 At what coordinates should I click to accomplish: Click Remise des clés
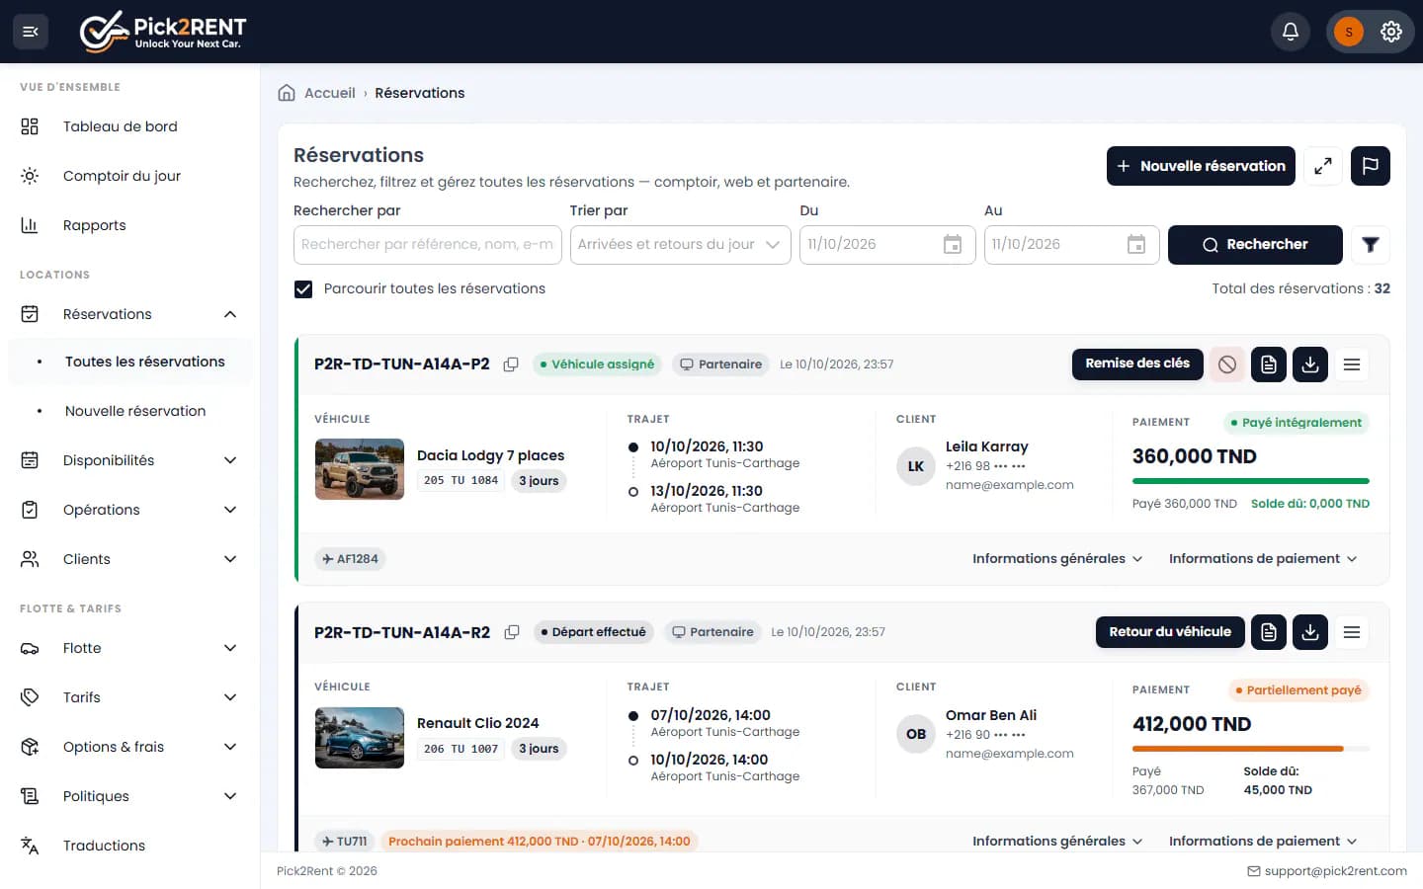[1137, 364]
